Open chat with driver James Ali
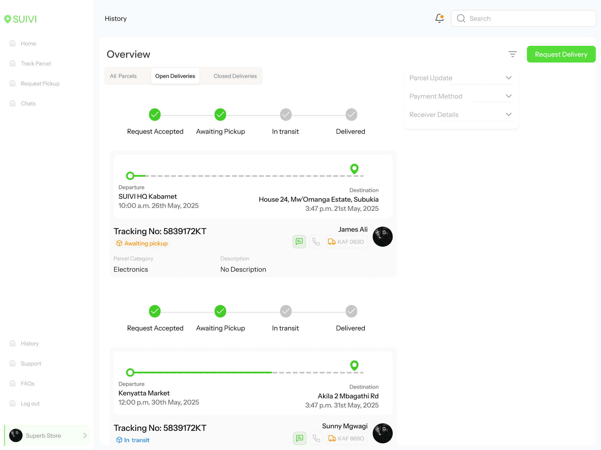This screenshot has width=601, height=450. (299, 242)
